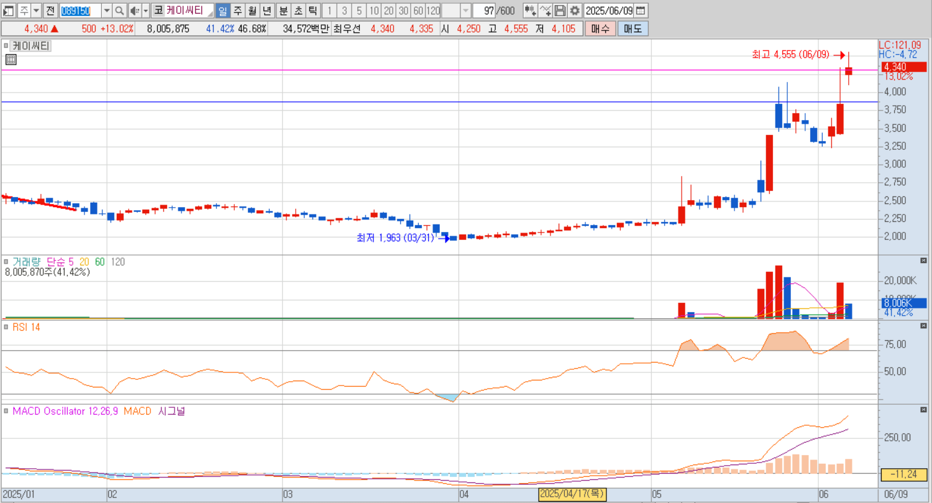932x503 pixels.
Task: Click the 20 moving average label
Action: (85, 262)
